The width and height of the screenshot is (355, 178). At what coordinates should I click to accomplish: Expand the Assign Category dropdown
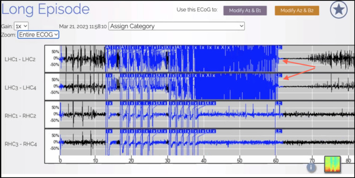coord(177,26)
